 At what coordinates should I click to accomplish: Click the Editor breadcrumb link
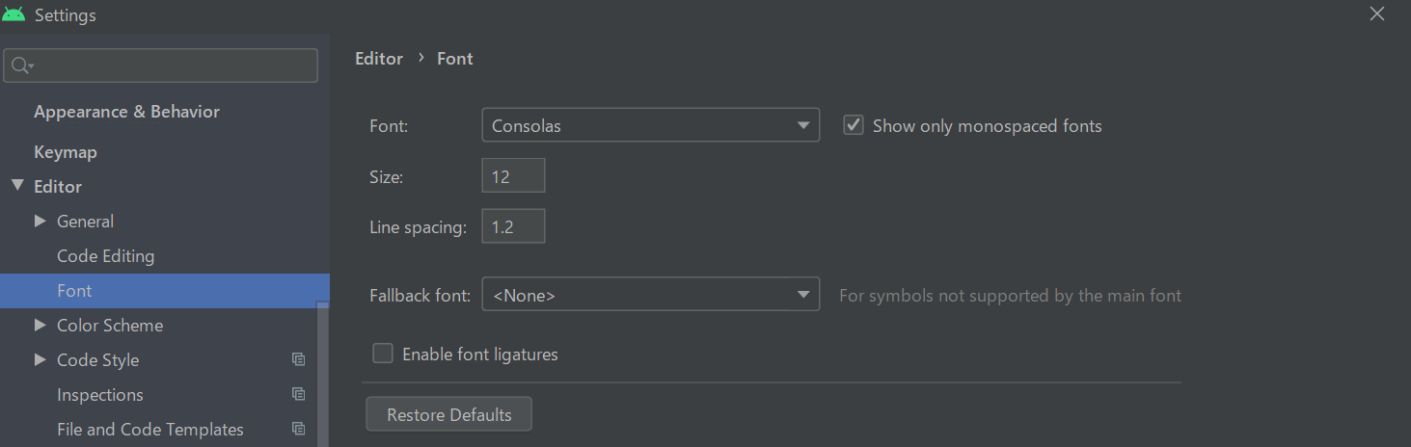coord(379,59)
